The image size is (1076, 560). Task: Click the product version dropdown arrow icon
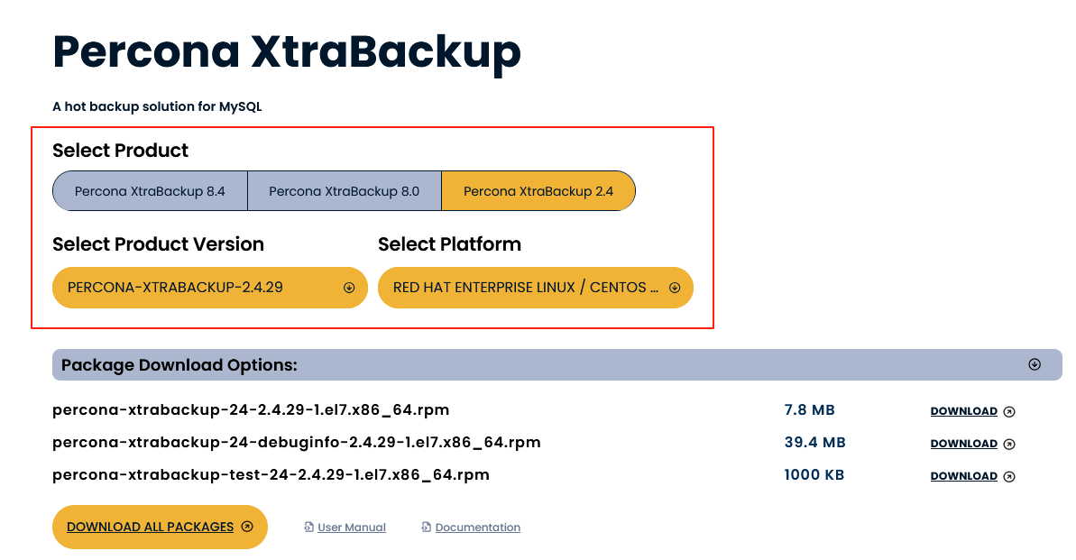[349, 288]
